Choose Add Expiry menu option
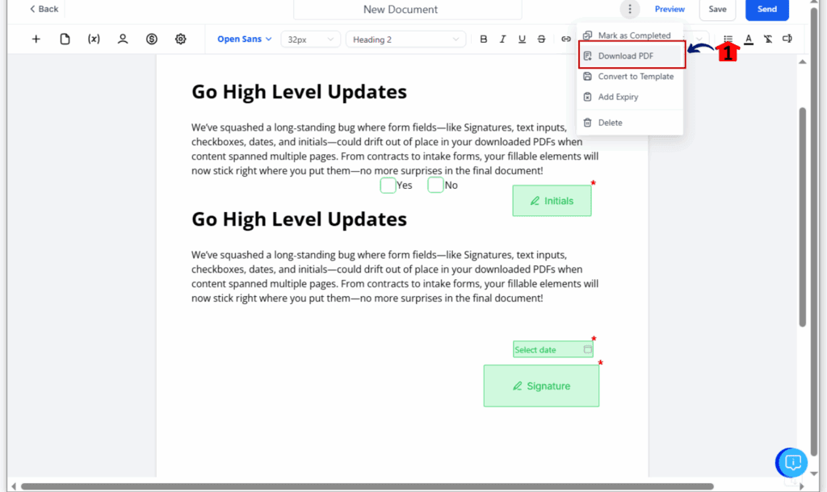The image size is (827, 492). (630, 97)
